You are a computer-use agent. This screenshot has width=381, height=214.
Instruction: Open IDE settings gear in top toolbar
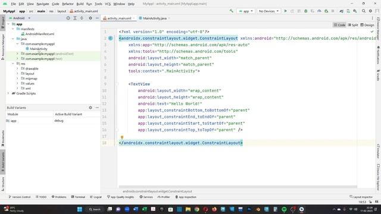click(x=370, y=11)
